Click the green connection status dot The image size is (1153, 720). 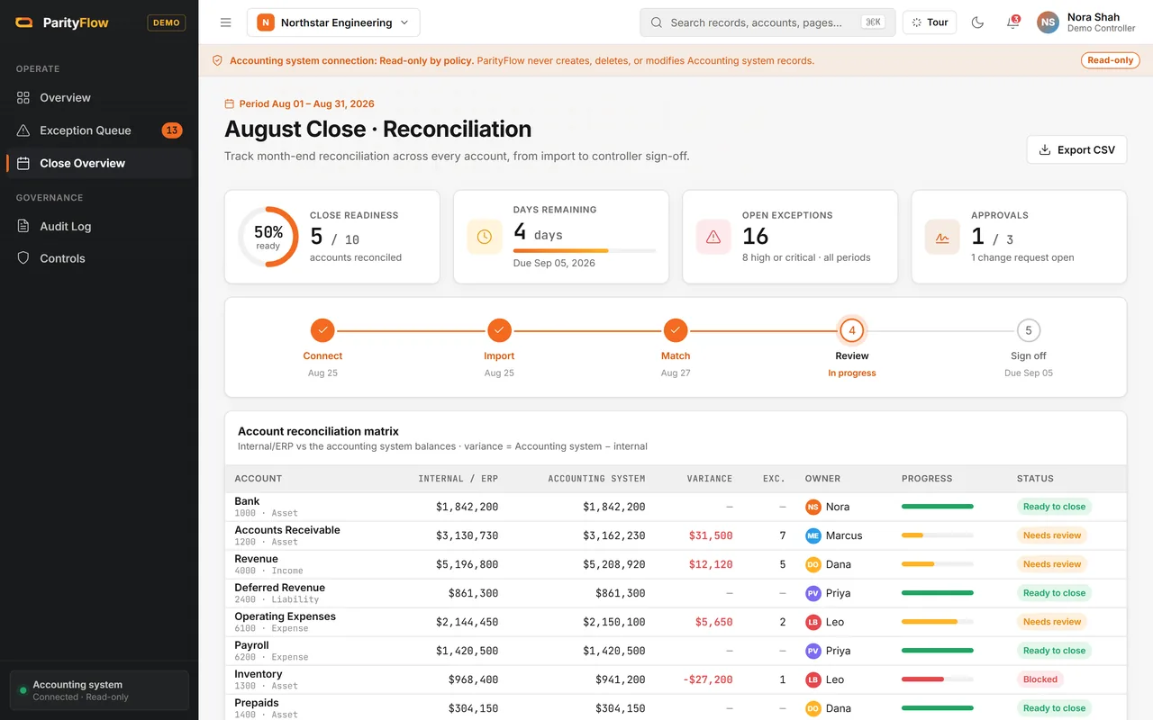coord(23,690)
